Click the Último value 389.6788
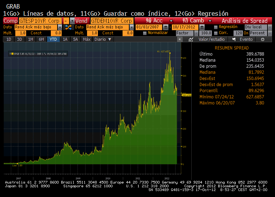The height and width of the screenshot is (197, 275). [x=255, y=54]
